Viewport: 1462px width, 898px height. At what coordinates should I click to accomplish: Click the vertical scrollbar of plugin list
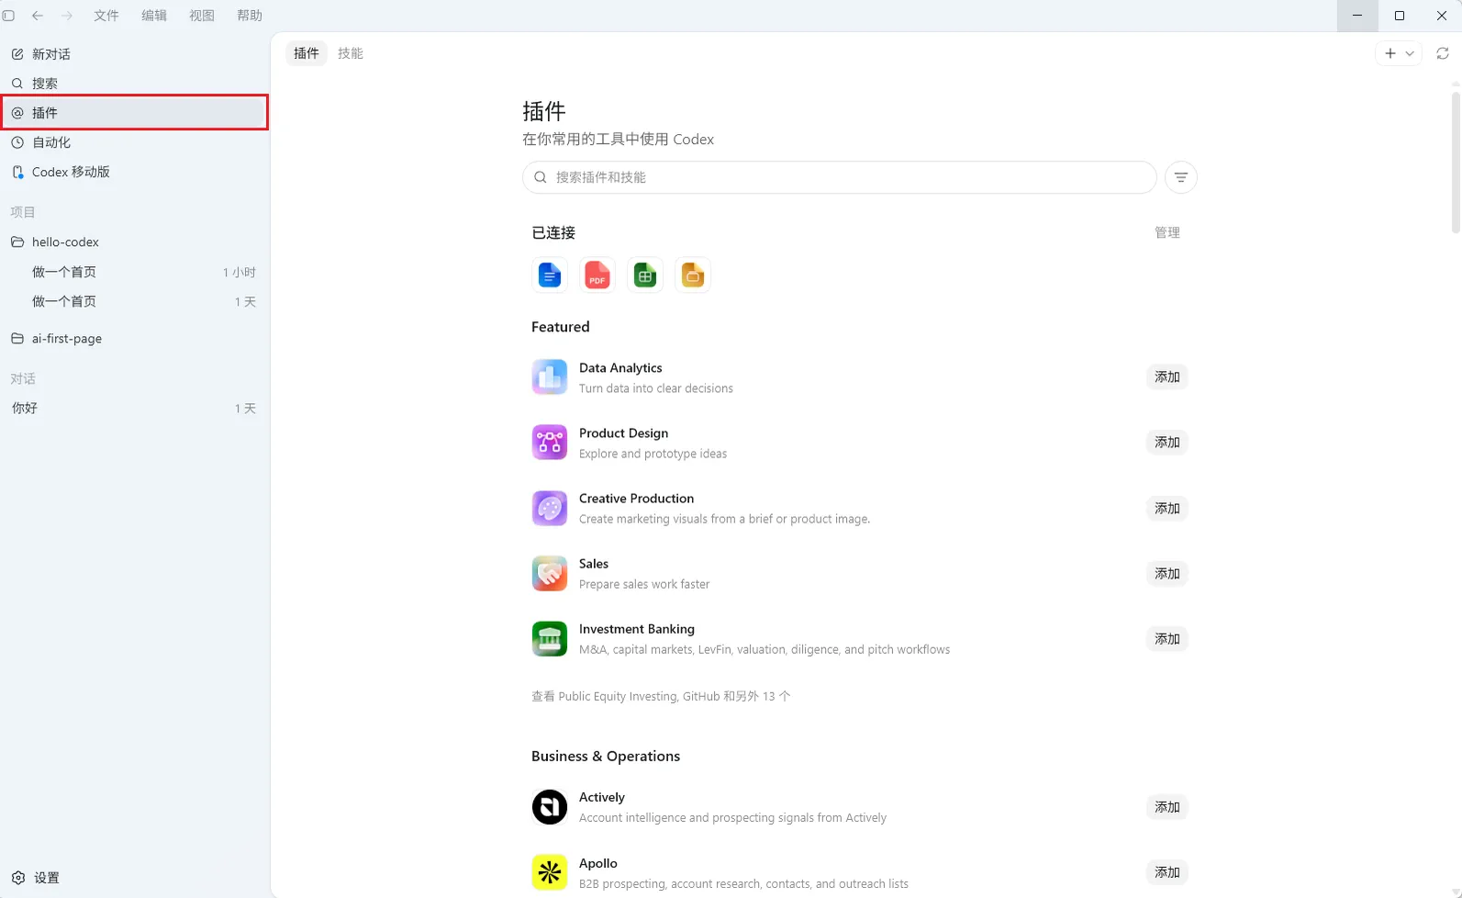coord(1456,161)
